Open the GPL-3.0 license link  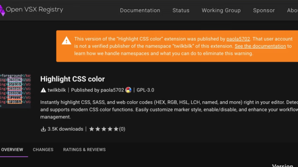145,90
